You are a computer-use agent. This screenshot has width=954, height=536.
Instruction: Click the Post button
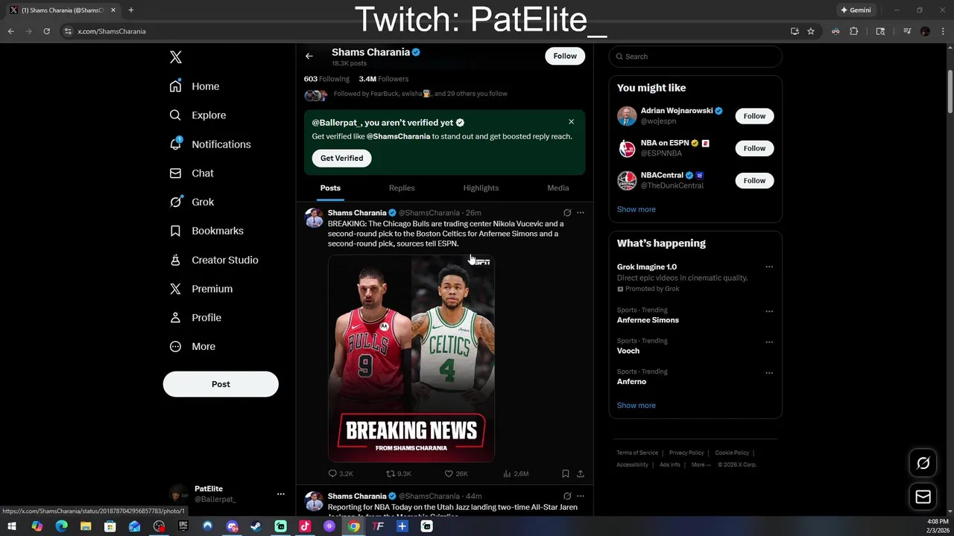(x=221, y=384)
